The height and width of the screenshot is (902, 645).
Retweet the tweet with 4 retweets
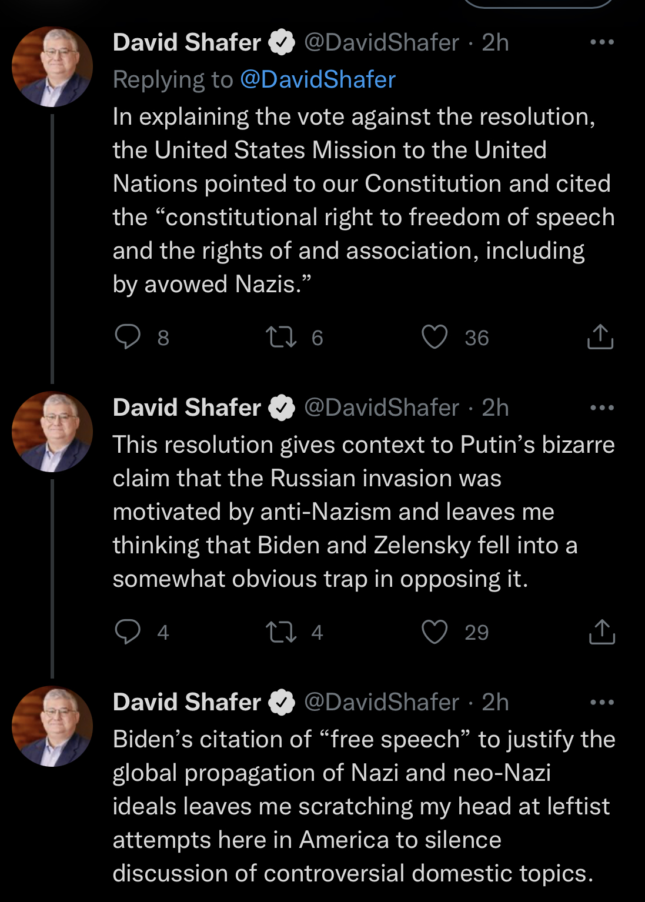[281, 632]
